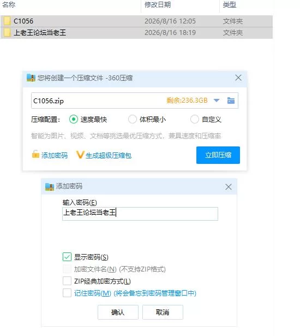Click the 上老王论坛当老王 folder icon
300x336 pixels.
pyautogui.click(x=7, y=33)
